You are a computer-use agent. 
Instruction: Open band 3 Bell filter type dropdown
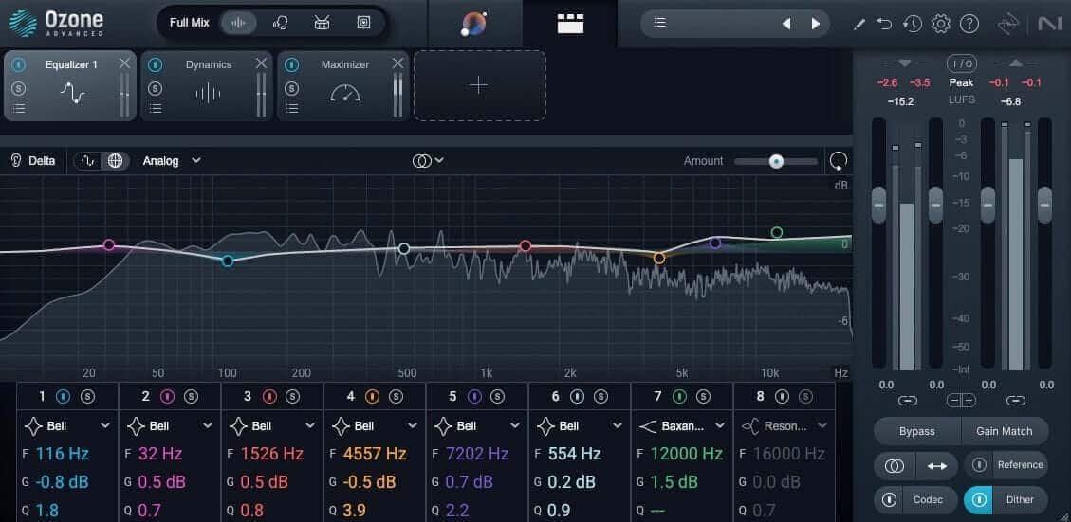coord(272,425)
